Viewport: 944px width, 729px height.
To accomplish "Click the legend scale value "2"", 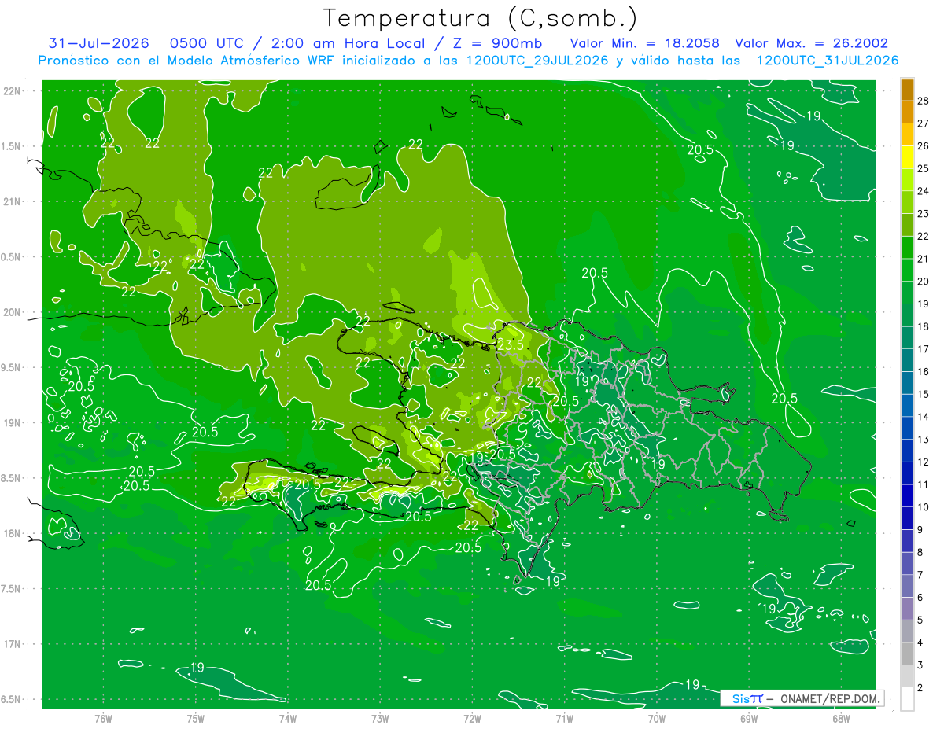I will (920, 688).
